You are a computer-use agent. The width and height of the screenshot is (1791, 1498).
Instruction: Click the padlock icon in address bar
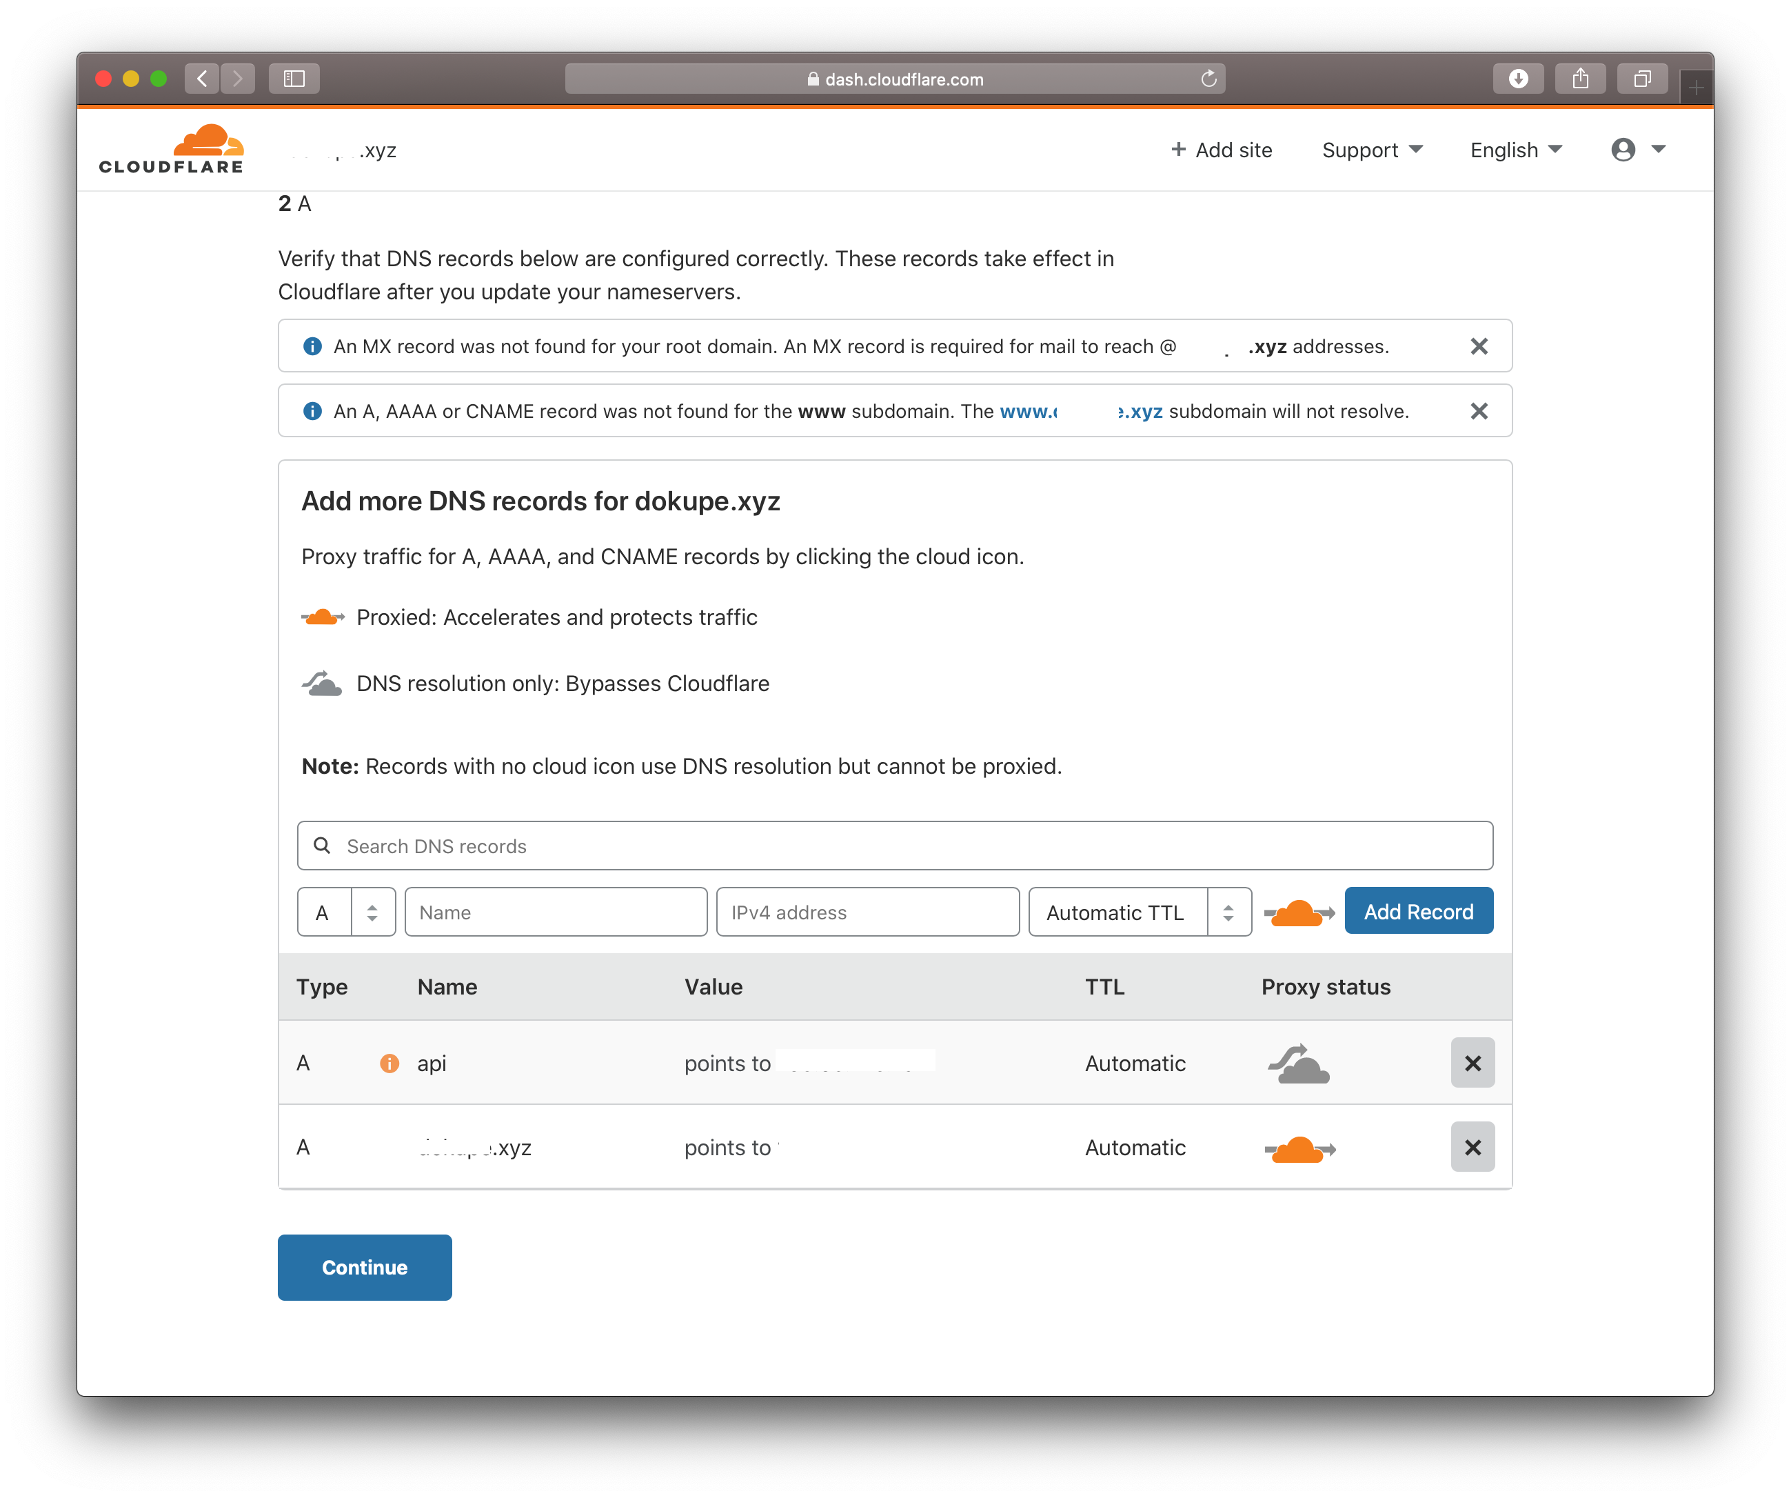pos(813,79)
